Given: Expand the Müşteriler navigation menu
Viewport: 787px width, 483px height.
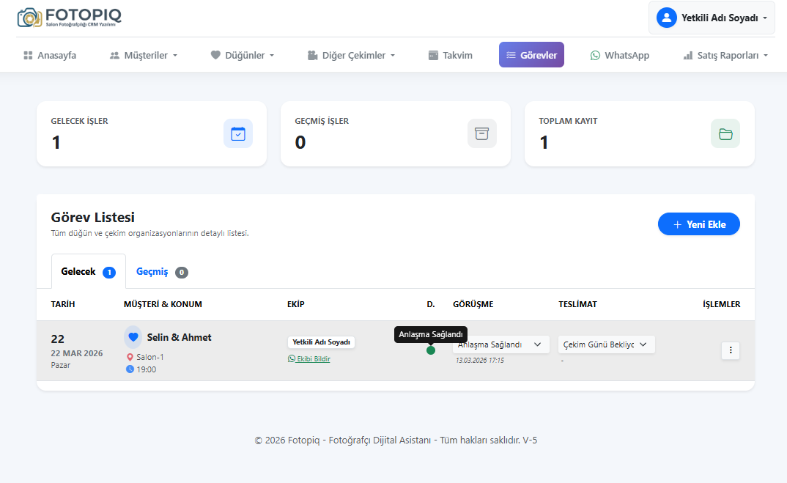Looking at the screenshot, I should (144, 55).
